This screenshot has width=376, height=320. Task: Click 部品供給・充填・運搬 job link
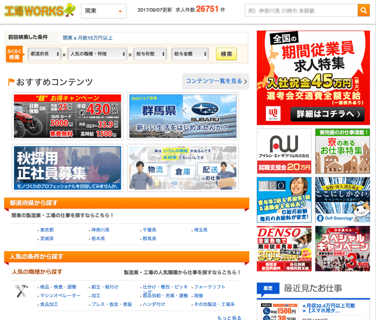[165, 296]
